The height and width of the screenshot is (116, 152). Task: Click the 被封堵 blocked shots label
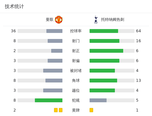[x=76, y=71]
